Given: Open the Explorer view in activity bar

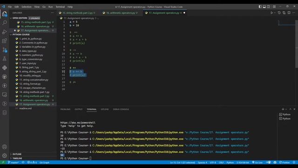Looking at the screenshot, I should tap(4, 14).
